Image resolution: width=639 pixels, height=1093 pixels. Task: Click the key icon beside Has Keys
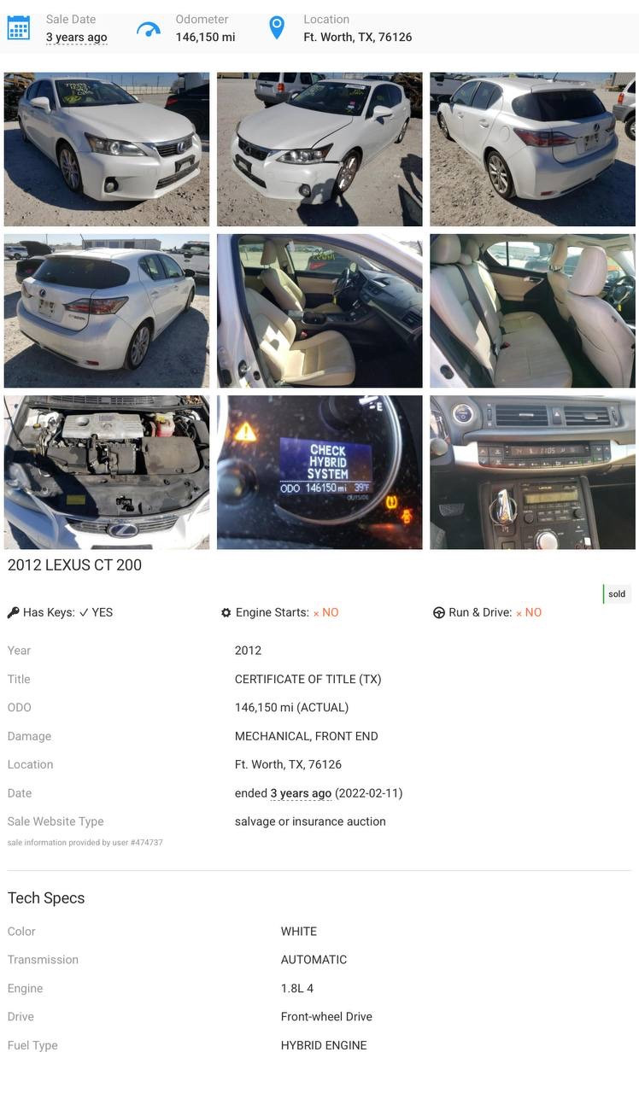(x=13, y=612)
